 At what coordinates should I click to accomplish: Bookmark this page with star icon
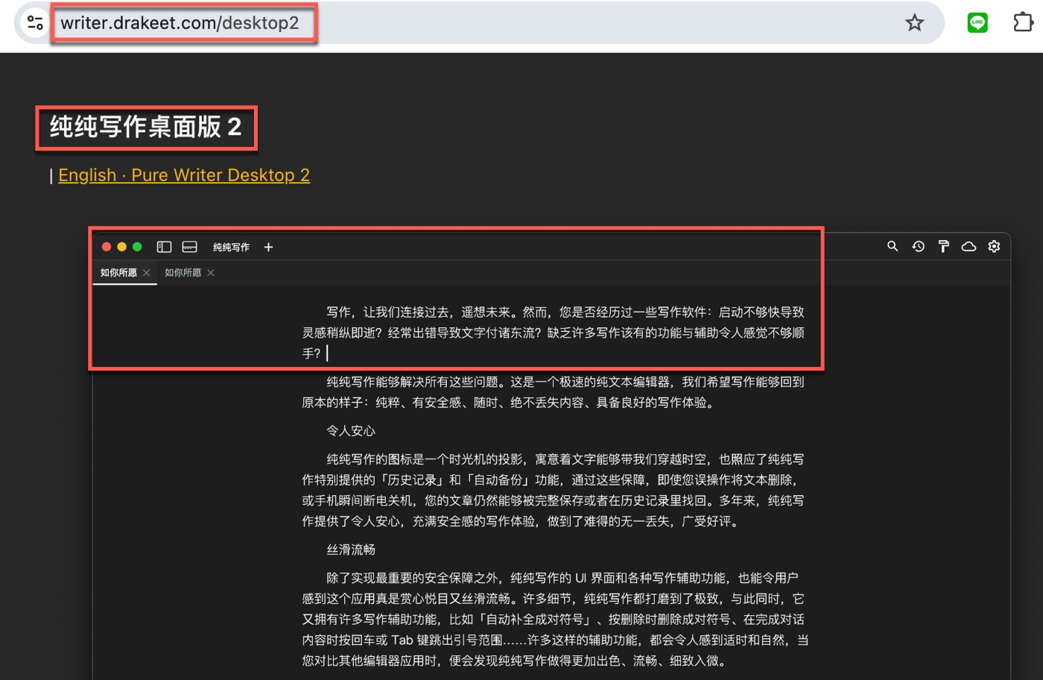pos(914,22)
